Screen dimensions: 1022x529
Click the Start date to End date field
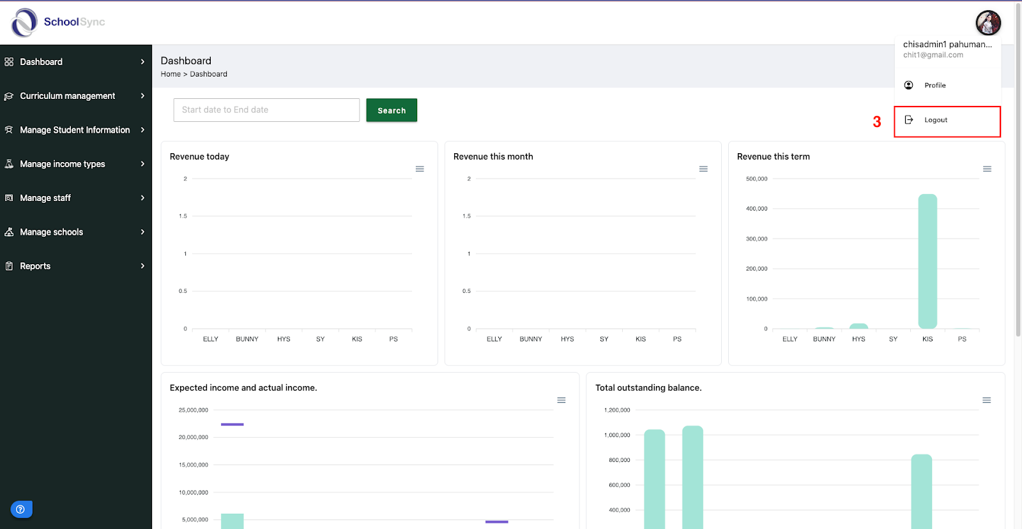coord(266,110)
